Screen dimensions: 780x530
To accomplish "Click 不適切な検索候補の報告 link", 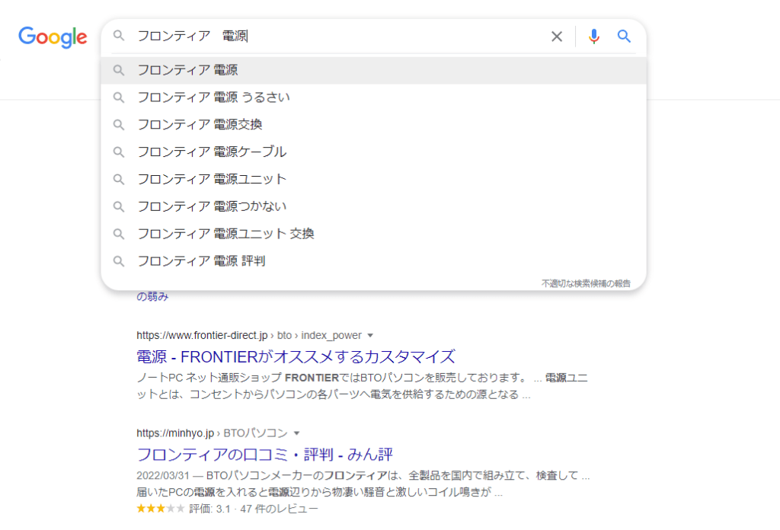I will click(586, 283).
